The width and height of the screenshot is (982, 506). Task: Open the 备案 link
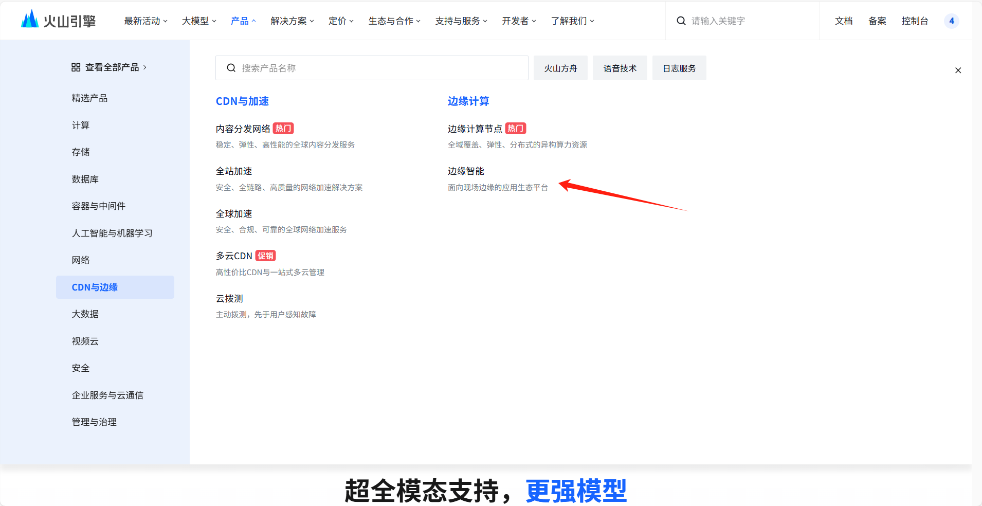tap(877, 21)
